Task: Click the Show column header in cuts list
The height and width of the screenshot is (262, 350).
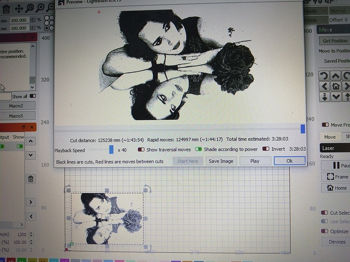Action: coord(18,137)
